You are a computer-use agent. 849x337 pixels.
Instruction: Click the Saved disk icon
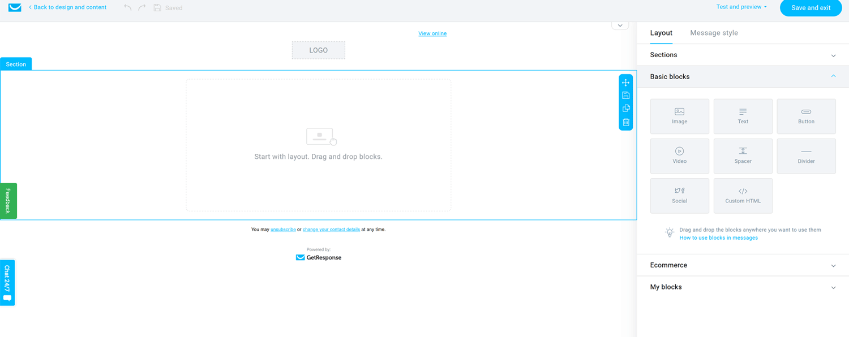click(x=157, y=8)
